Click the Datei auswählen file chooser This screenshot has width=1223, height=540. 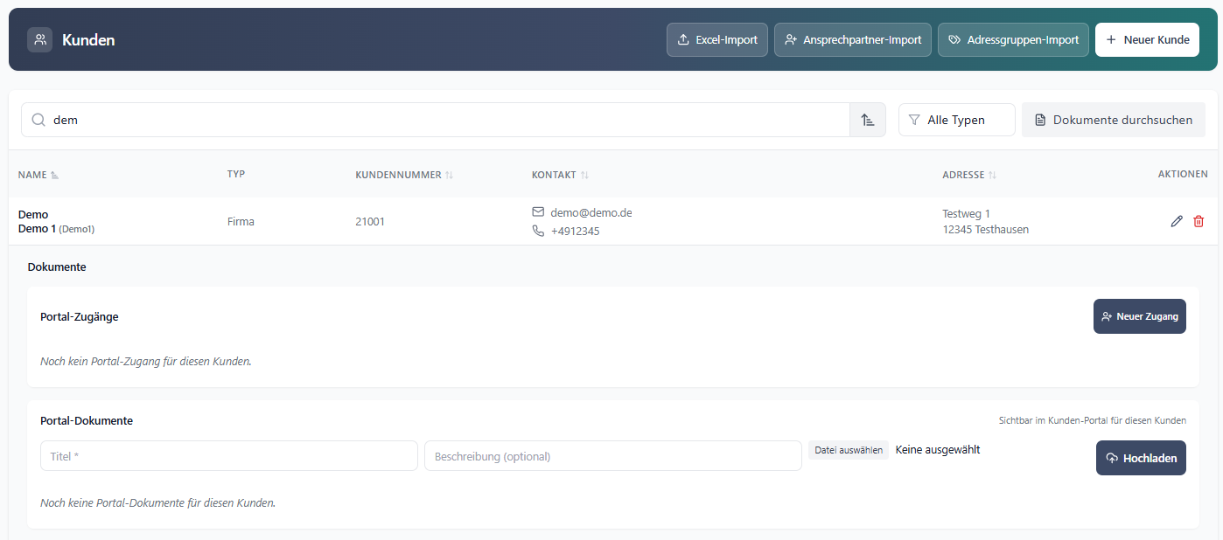click(x=848, y=450)
